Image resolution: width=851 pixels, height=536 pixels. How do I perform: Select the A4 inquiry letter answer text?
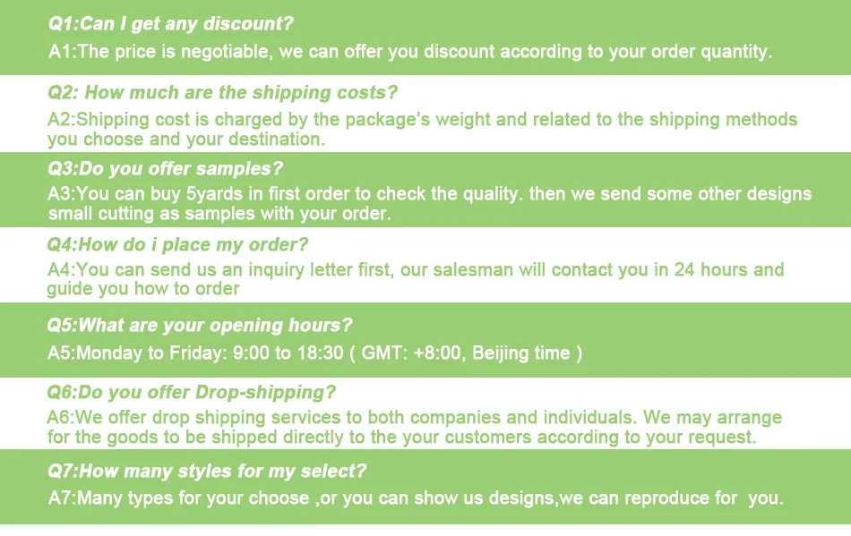click(x=415, y=279)
